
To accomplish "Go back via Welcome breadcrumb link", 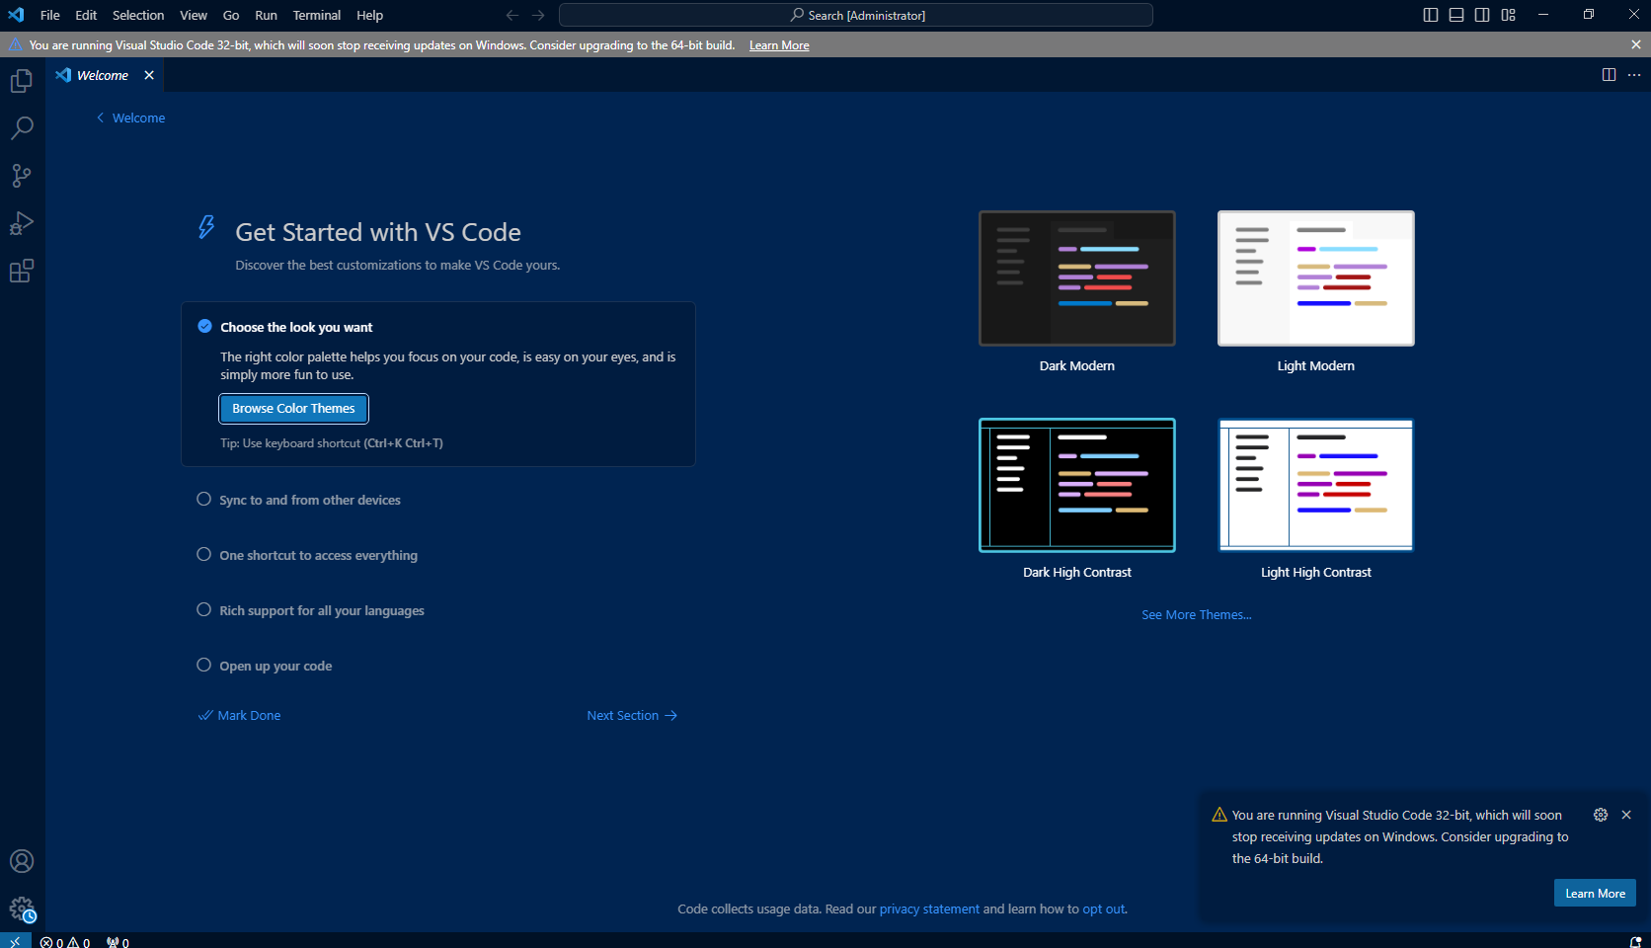I will point(130,118).
